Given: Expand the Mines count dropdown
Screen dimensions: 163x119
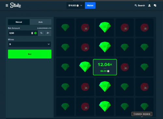Looking at the screenshot, I should click(30, 44).
